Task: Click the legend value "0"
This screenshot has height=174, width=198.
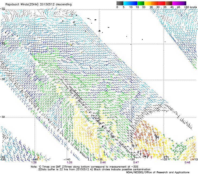Action: coord(117,7)
